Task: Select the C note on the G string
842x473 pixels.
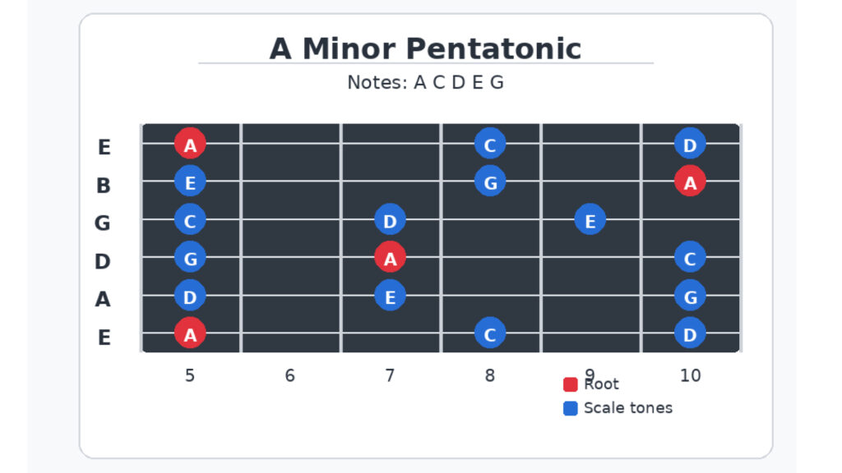Action: point(190,220)
